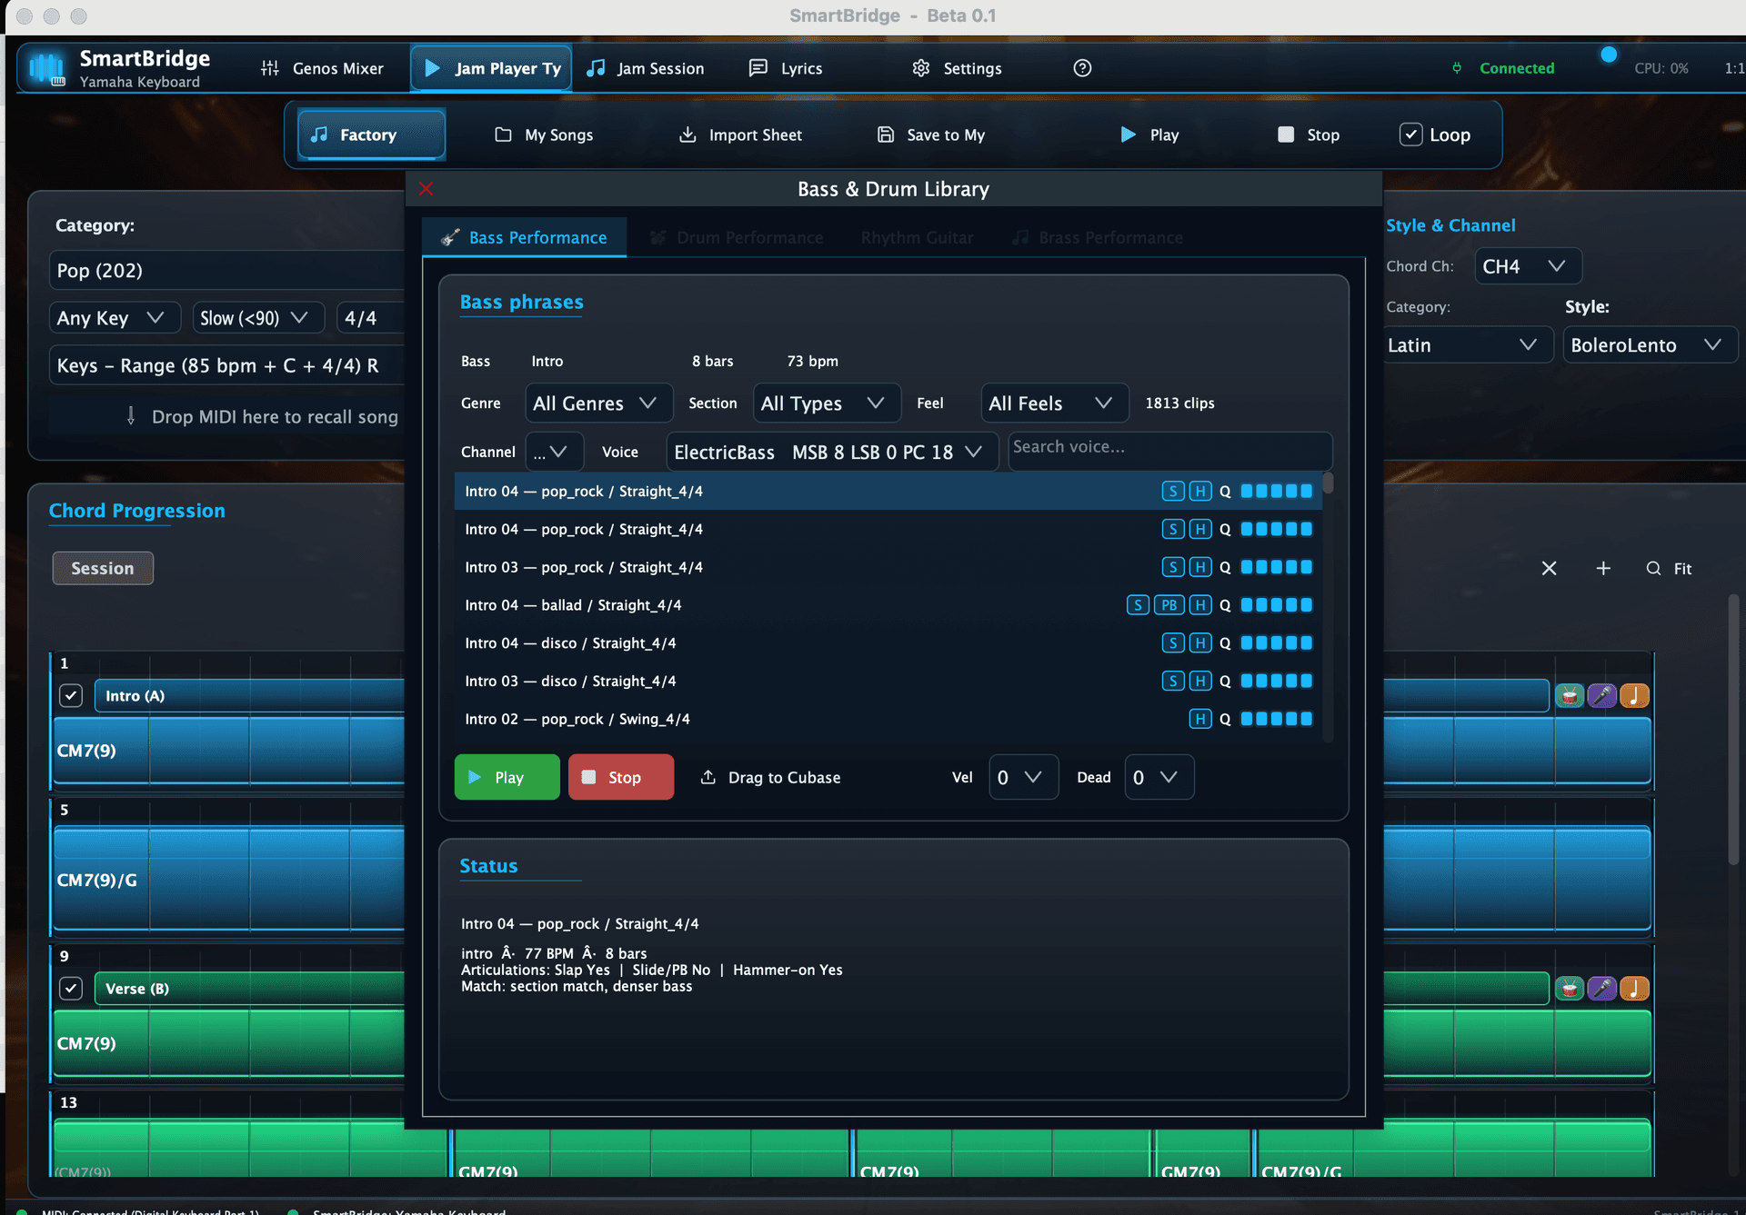
Task: Click H badge on Intro 02 pop_rock Swing row
Action: [x=1200, y=719]
